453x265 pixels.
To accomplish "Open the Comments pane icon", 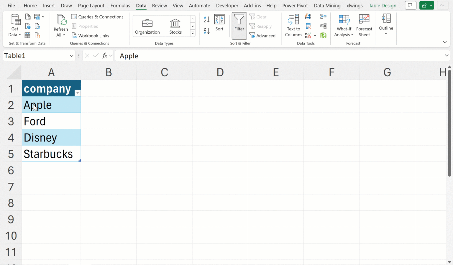I will [410, 5].
